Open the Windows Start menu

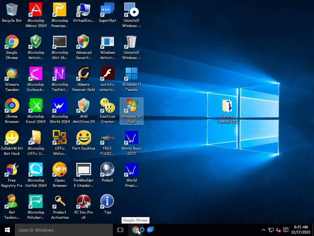pos(7,230)
